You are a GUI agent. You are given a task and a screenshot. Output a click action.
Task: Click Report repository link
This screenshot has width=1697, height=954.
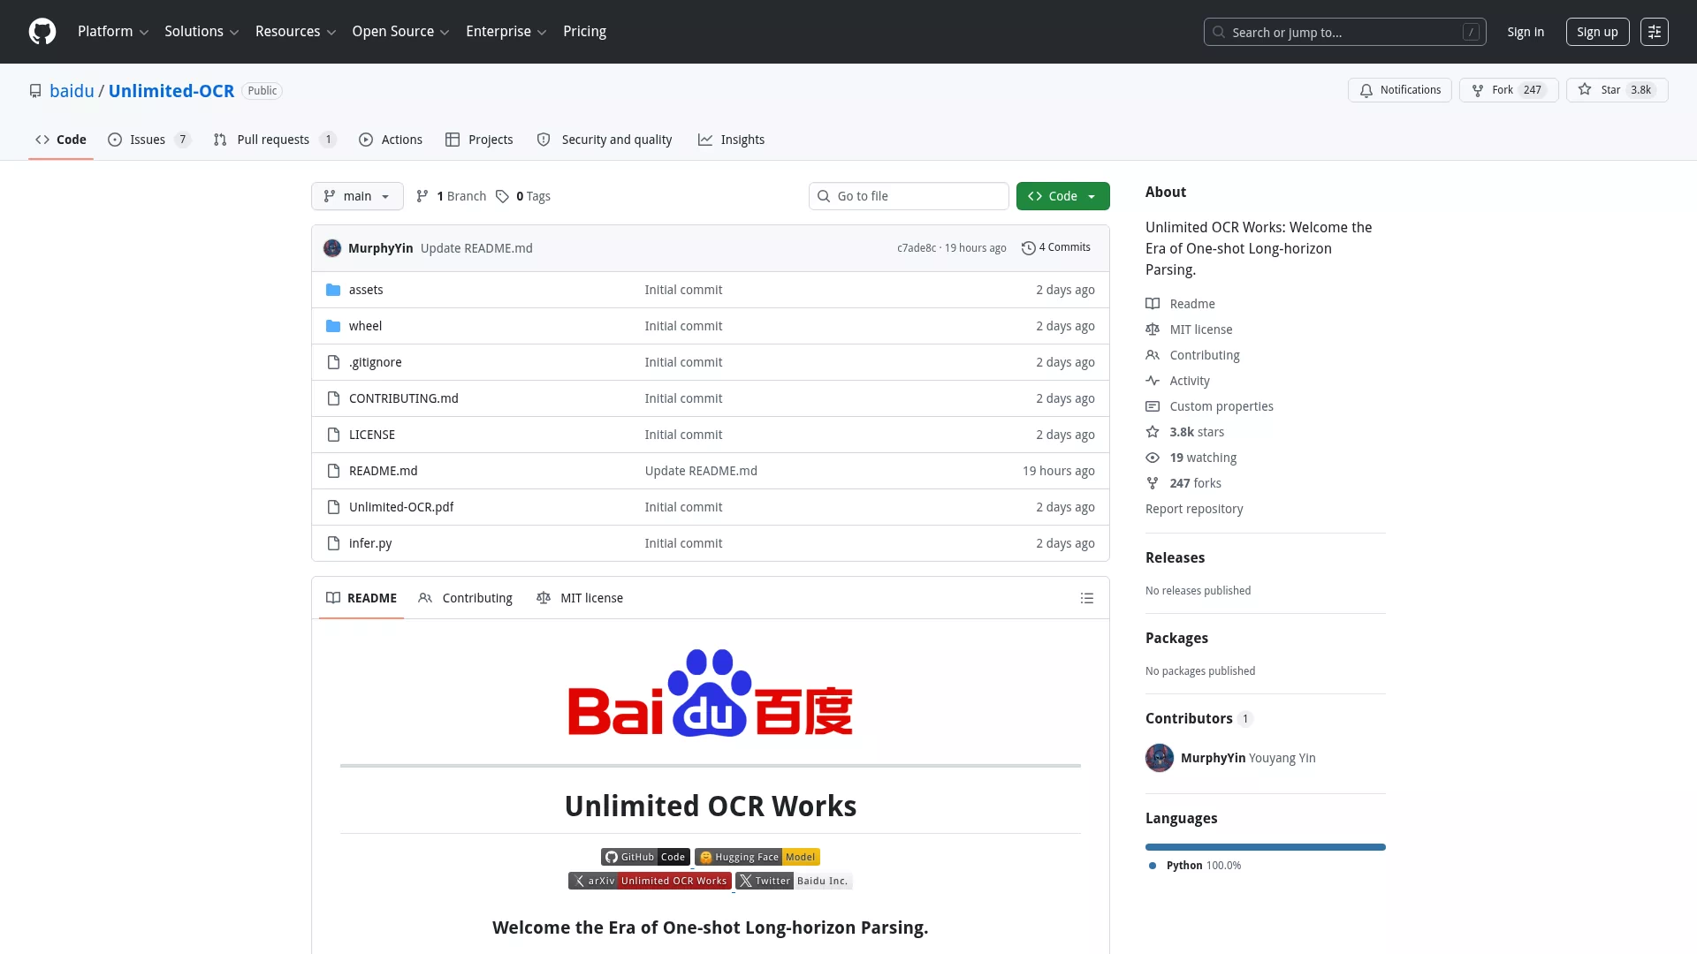coord(1194,509)
